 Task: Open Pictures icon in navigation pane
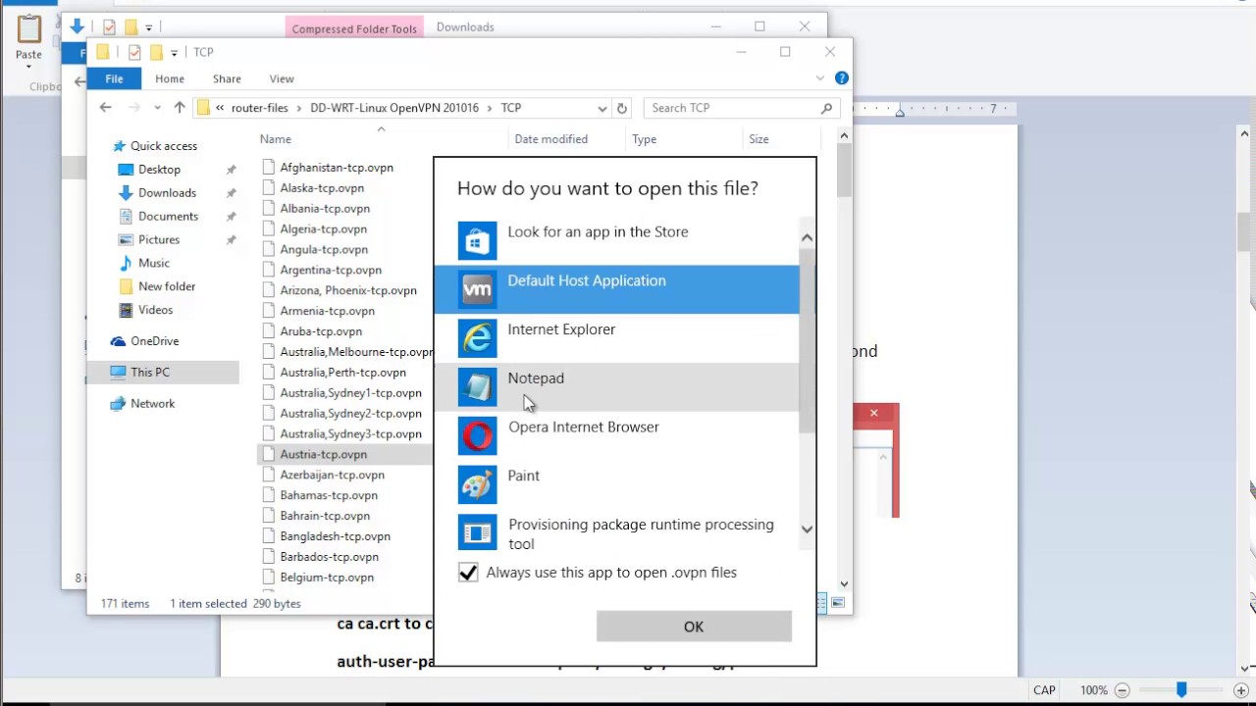pos(126,240)
